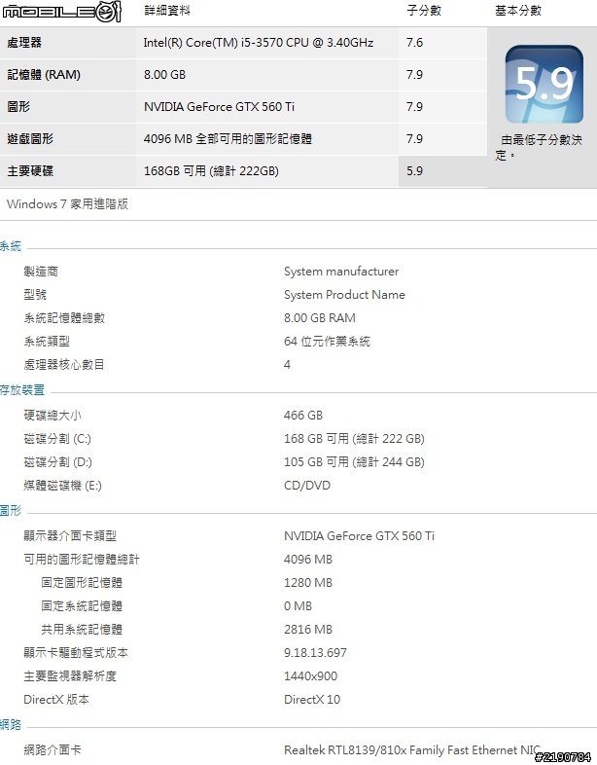The height and width of the screenshot is (765, 597).
Task: Click the 168 GB 可用 (總計 222 GB) value
Action: [354, 439]
